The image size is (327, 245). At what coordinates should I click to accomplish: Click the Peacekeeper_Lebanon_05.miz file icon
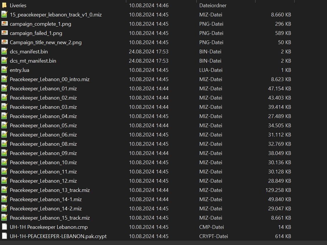pyautogui.click(x=4, y=125)
